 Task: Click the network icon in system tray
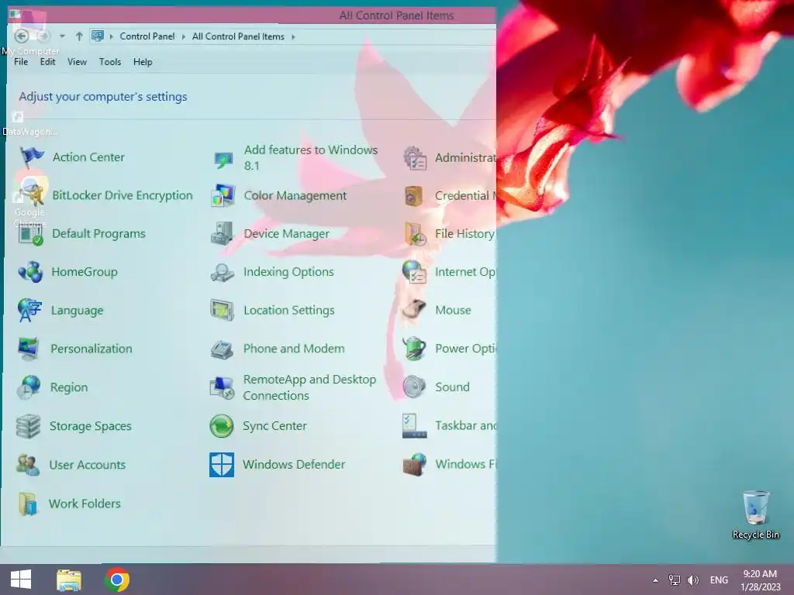pyautogui.click(x=674, y=580)
